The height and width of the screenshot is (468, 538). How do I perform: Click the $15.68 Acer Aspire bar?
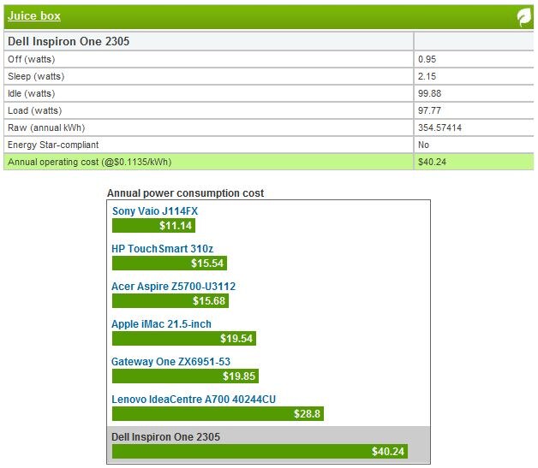[x=170, y=301]
